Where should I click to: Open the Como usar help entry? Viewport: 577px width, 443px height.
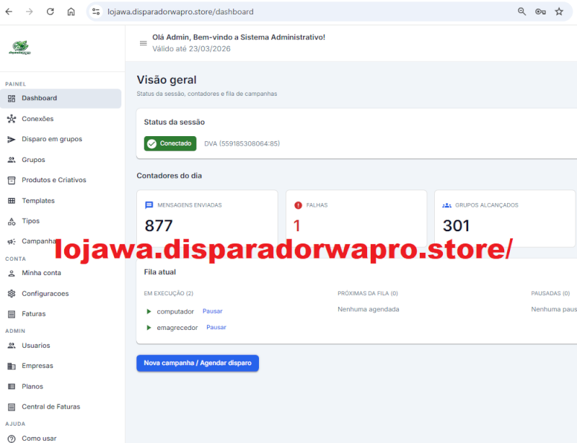tap(39, 438)
